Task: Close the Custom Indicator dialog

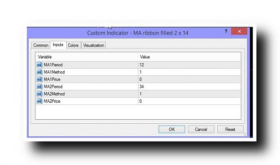Action: coord(239,31)
